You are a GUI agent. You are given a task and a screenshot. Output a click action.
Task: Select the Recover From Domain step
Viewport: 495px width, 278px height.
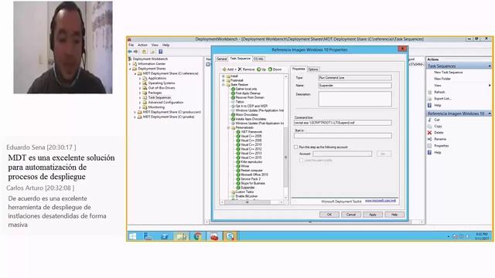[x=249, y=98]
